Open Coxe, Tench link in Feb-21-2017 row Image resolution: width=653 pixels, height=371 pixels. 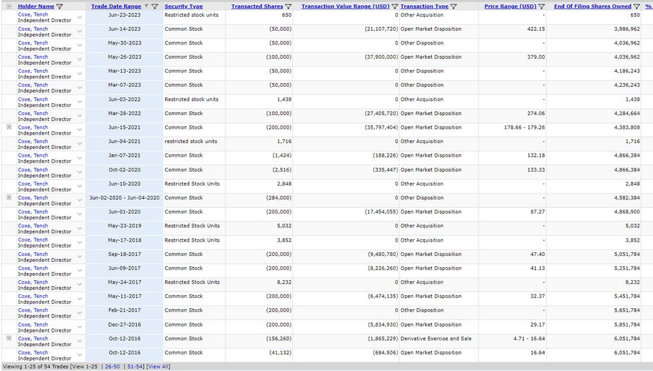point(33,310)
